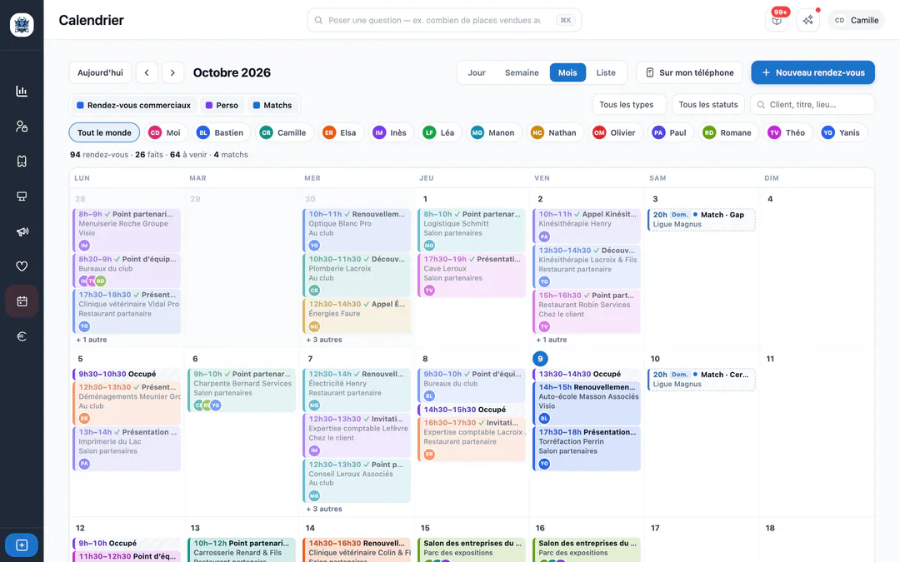Click the club logo at top left
The image size is (900, 562).
coord(22,25)
